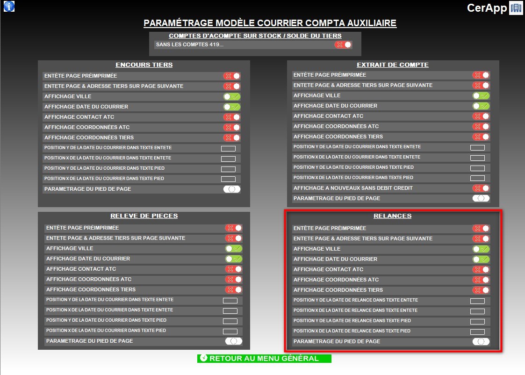The image size is (525, 375).
Task: Toggle Sans les comptes 419 switch
Action: pyautogui.click(x=343, y=45)
